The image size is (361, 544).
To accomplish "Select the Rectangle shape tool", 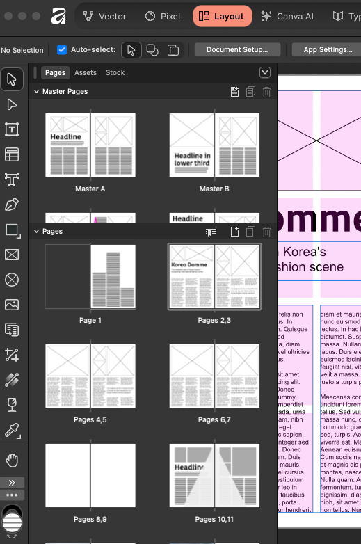I will click(x=12, y=230).
